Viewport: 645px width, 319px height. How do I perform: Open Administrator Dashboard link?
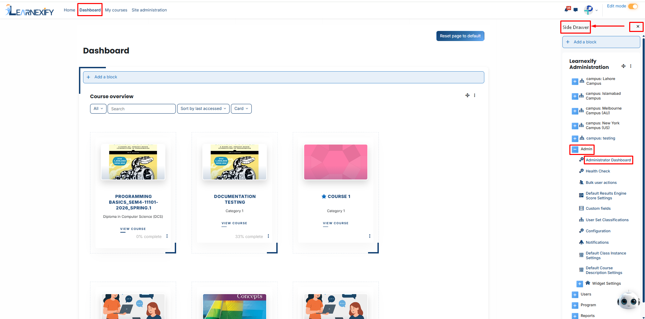[x=608, y=160]
